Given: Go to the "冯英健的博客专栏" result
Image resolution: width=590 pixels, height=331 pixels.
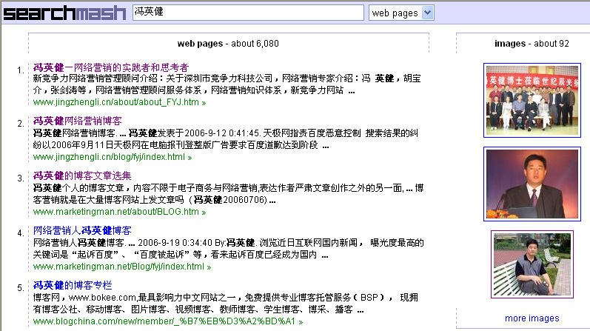Looking at the screenshot, I should (x=73, y=285).
